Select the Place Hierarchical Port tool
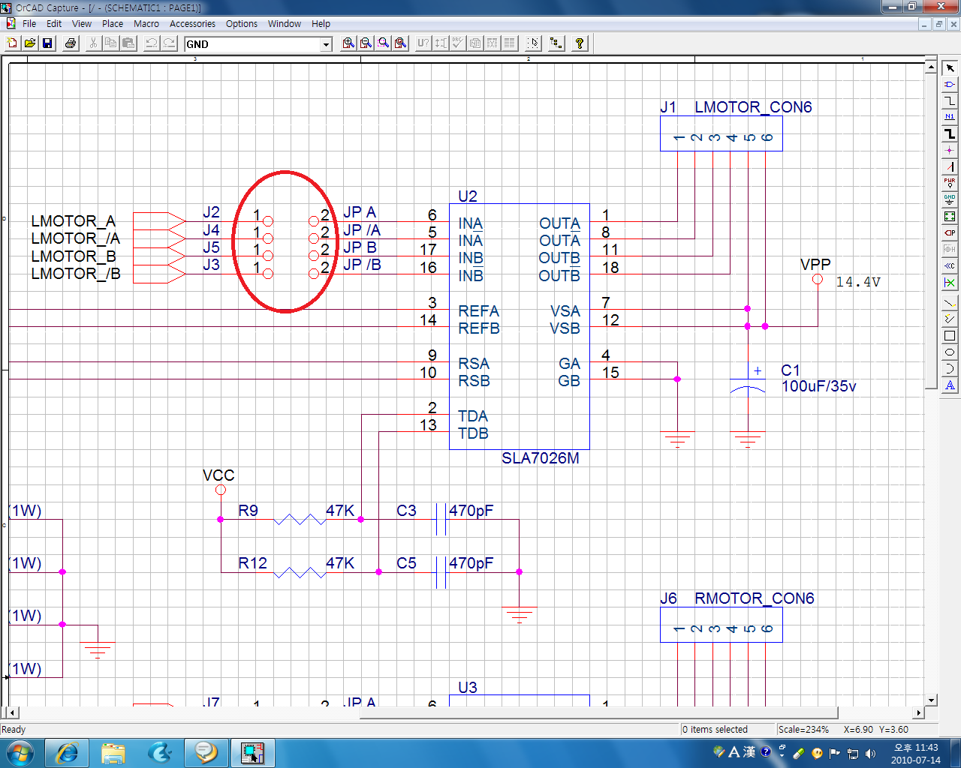This screenshot has height=768, width=961. (950, 232)
